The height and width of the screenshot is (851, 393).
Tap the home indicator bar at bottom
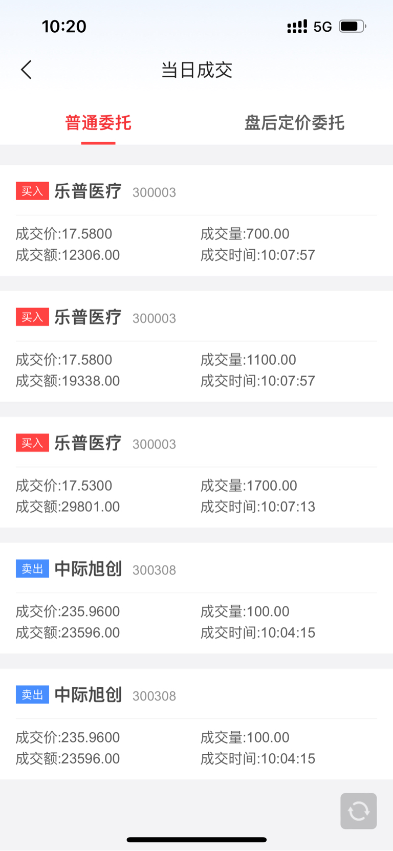[x=196, y=840]
